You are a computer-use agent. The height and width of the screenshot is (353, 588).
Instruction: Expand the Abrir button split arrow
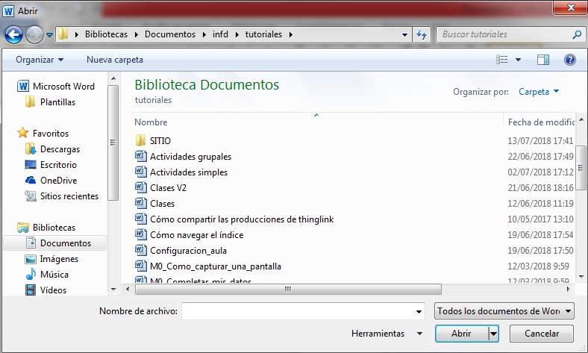493,334
